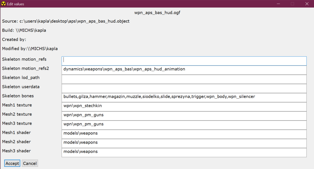Focus the Mesh2 texture input

tap(184, 116)
